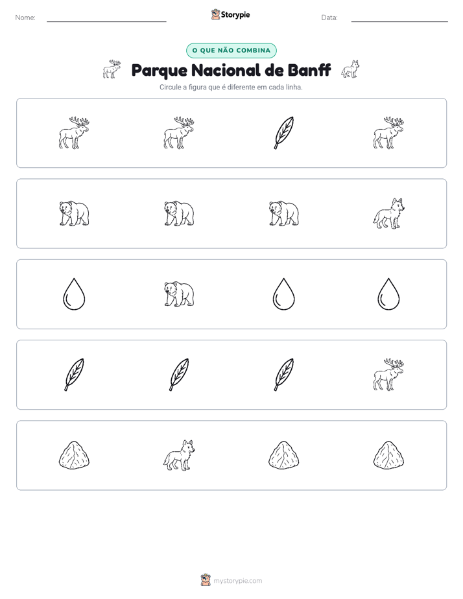Click the last moose in the first row

[x=388, y=133]
